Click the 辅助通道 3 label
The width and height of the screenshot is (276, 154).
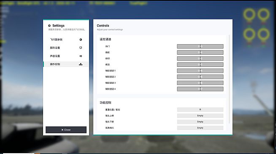pyautogui.click(x=111, y=83)
